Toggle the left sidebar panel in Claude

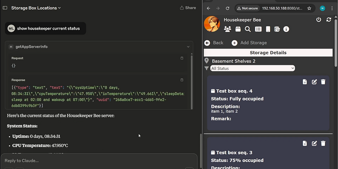pos(5,8)
